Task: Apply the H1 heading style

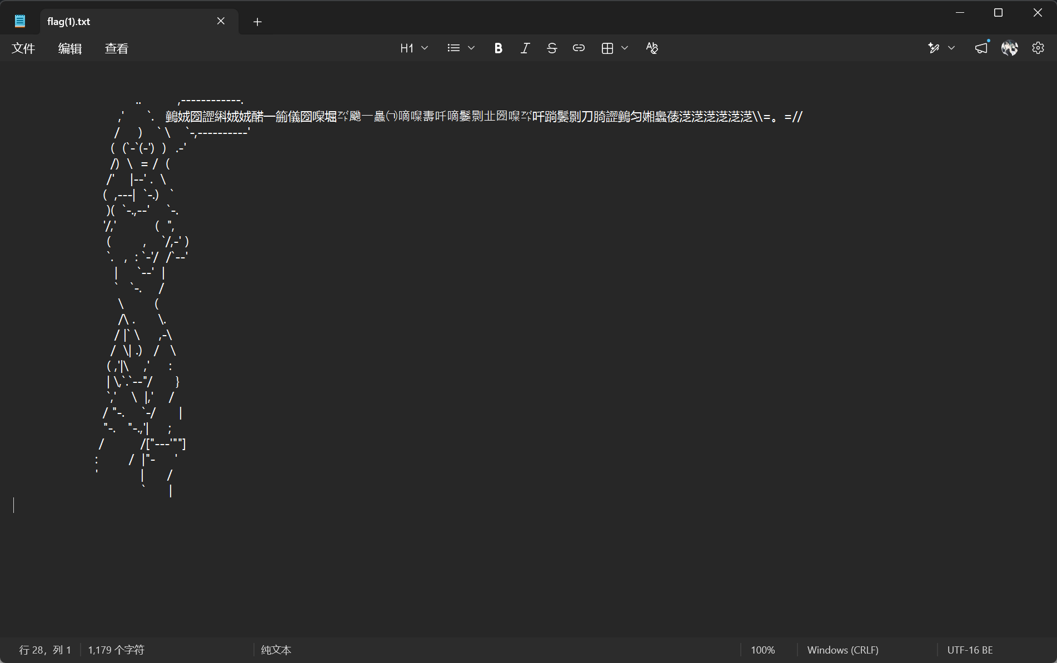Action: [x=407, y=48]
